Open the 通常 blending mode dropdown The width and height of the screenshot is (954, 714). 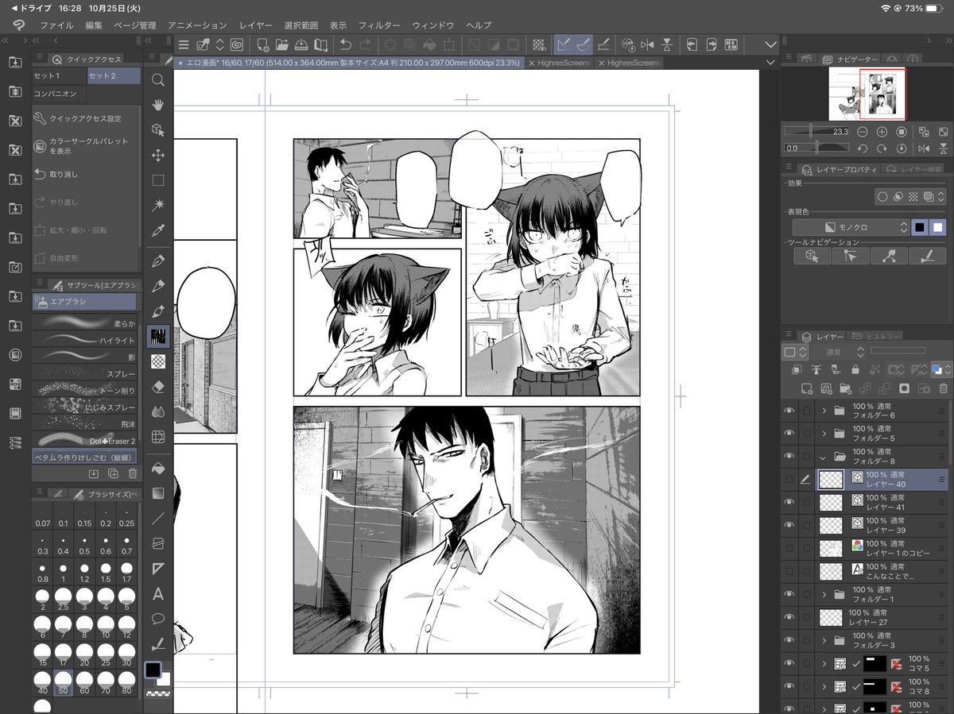pyautogui.click(x=836, y=352)
